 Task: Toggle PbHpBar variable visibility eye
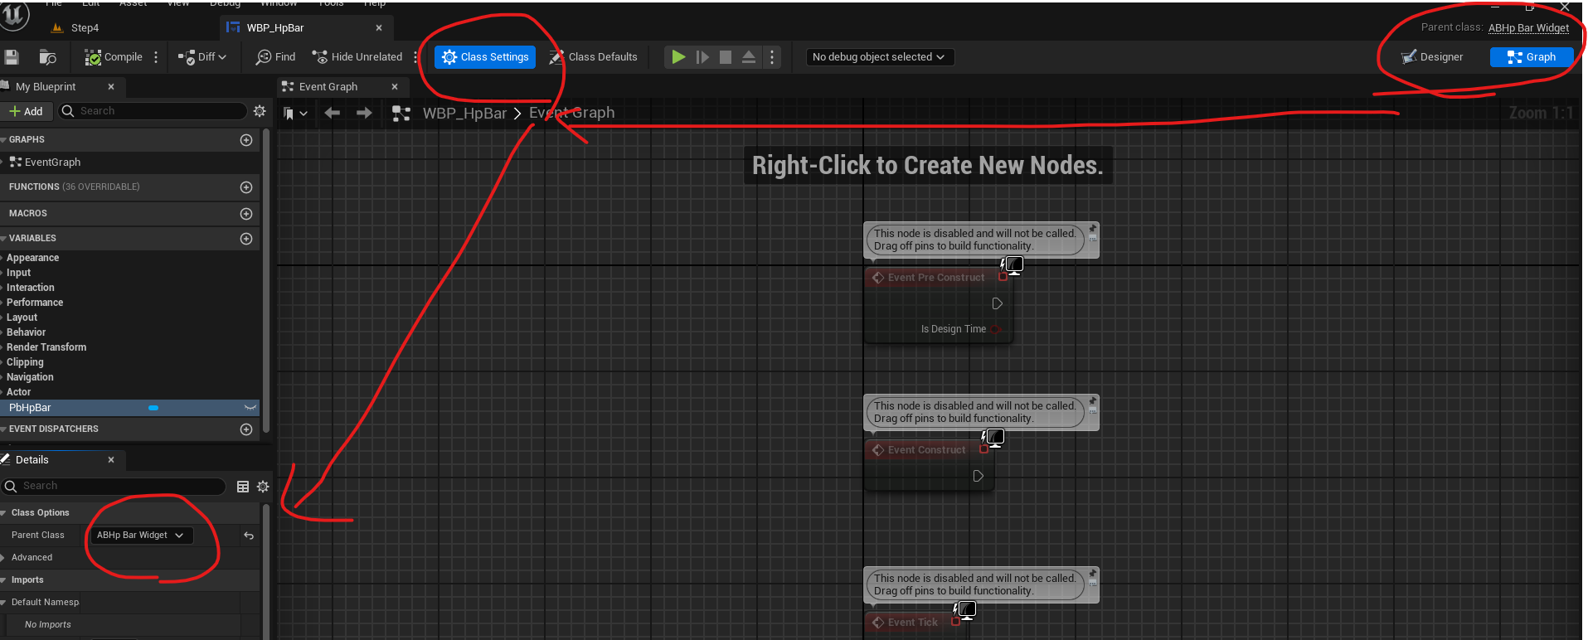[x=250, y=408]
